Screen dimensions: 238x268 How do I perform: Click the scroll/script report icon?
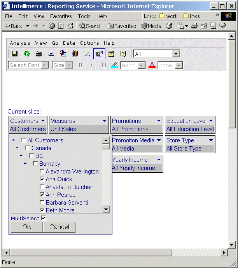pyautogui.click(x=111, y=54)
